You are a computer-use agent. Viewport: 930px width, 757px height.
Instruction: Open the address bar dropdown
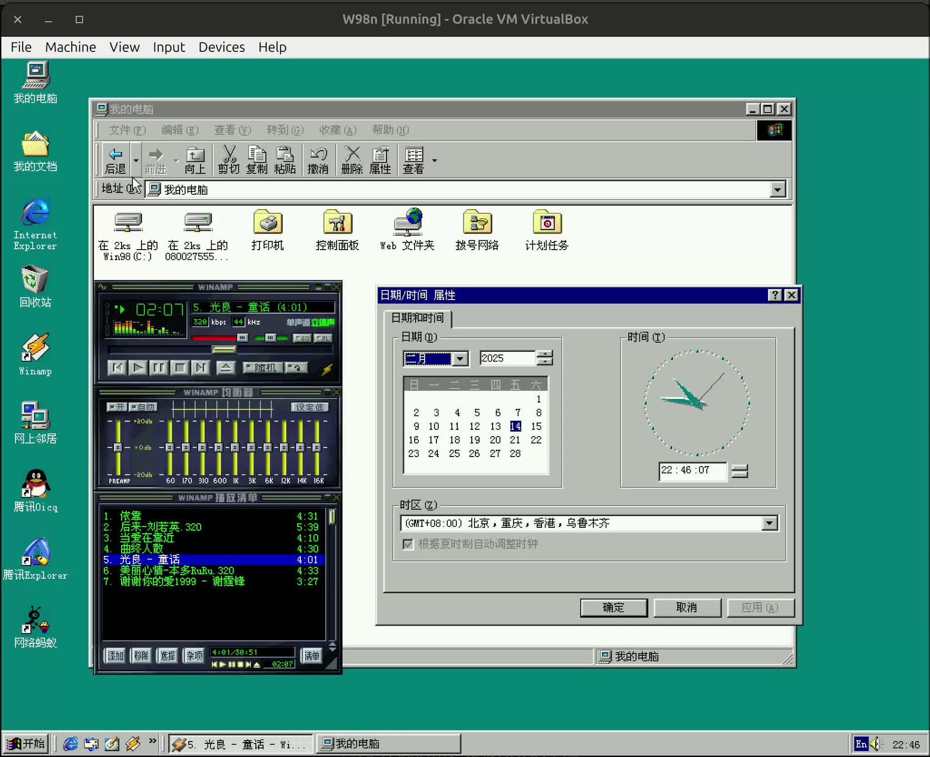(x=777, y=189)
